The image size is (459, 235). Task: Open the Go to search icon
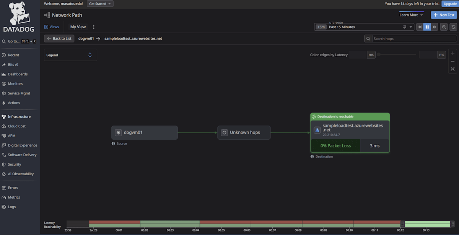4,41
